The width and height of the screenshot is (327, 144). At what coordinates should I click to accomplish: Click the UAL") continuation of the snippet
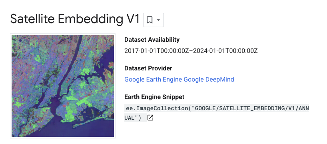(x=133, y=118)
